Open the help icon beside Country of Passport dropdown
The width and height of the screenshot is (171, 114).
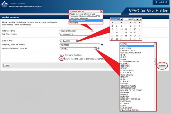click(x=98, y=48)
